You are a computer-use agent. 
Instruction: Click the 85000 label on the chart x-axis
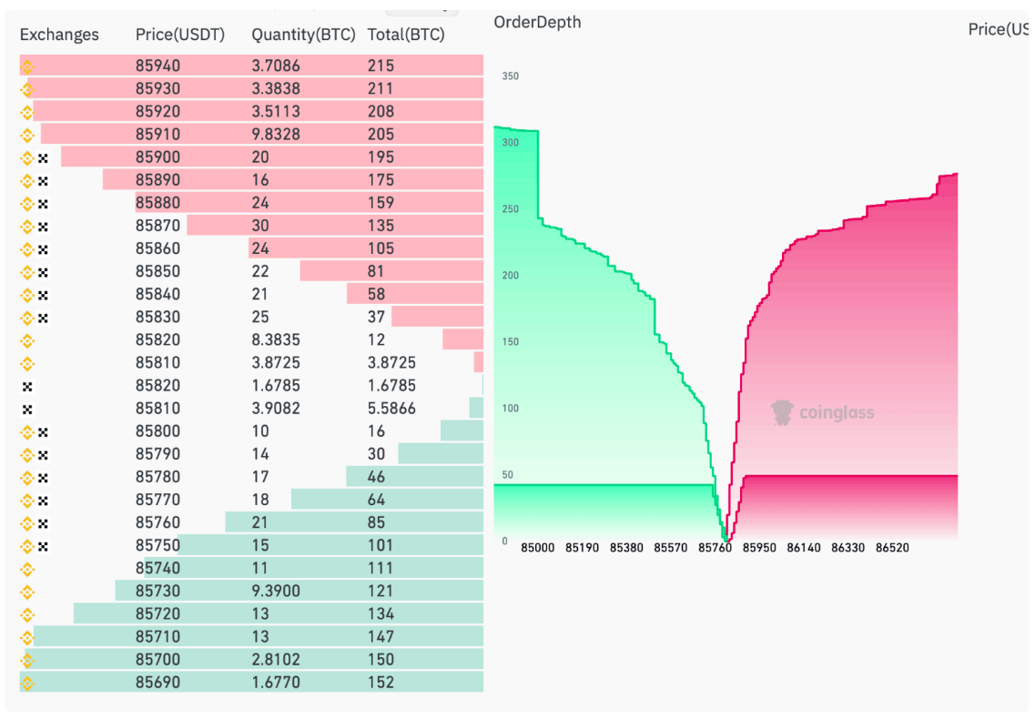[x=537, y=548]
